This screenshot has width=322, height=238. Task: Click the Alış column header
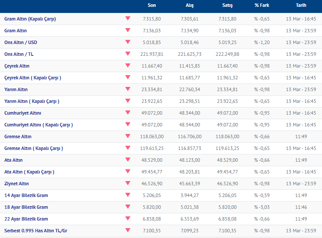click(189, 6)
